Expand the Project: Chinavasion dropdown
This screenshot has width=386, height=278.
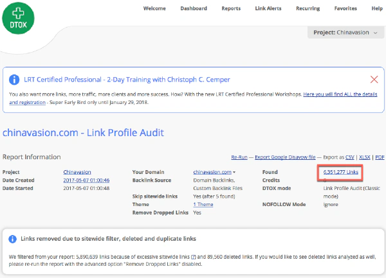click(x=345, y=32)
